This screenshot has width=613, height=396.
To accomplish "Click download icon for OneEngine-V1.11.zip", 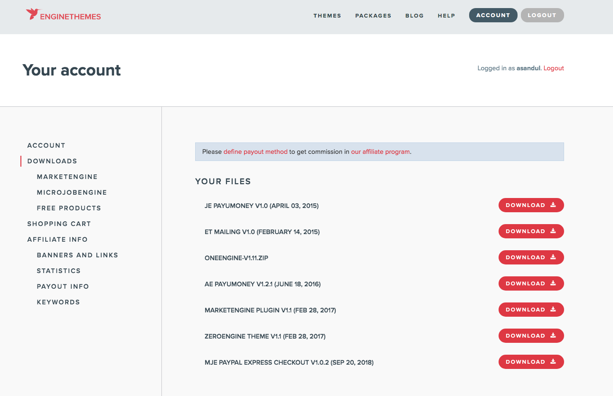I will click(553, 257).
